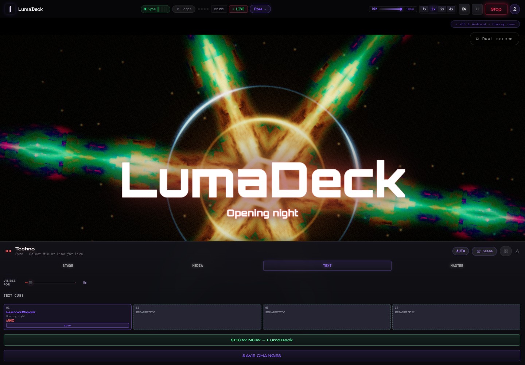This screenshot has height=365, width=525.
Task: Open the user account icon
Action: 515,9
